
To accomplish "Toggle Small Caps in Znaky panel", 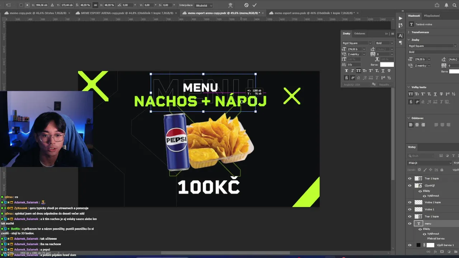I will (x=365, y=71).
